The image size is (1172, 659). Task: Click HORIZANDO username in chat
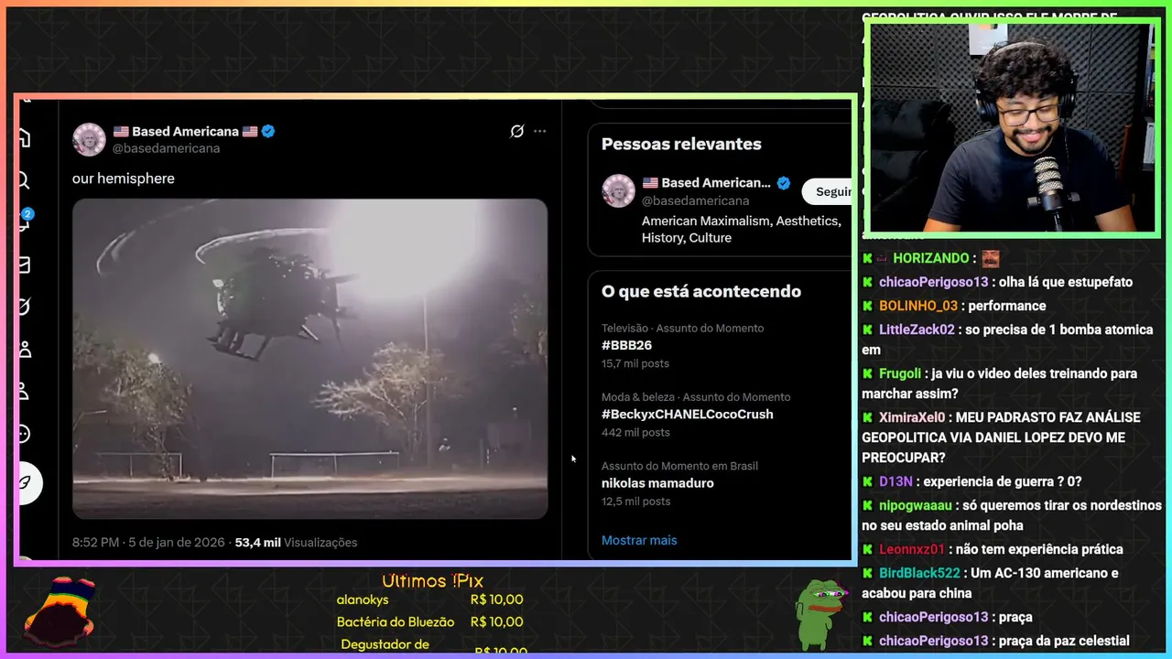(x=931, y=258)
